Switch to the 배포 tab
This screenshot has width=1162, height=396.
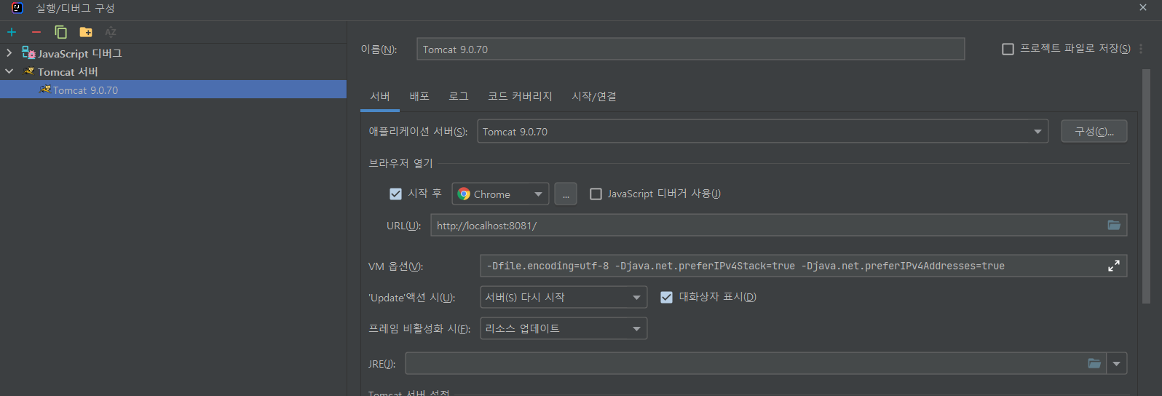click(419, 97)
